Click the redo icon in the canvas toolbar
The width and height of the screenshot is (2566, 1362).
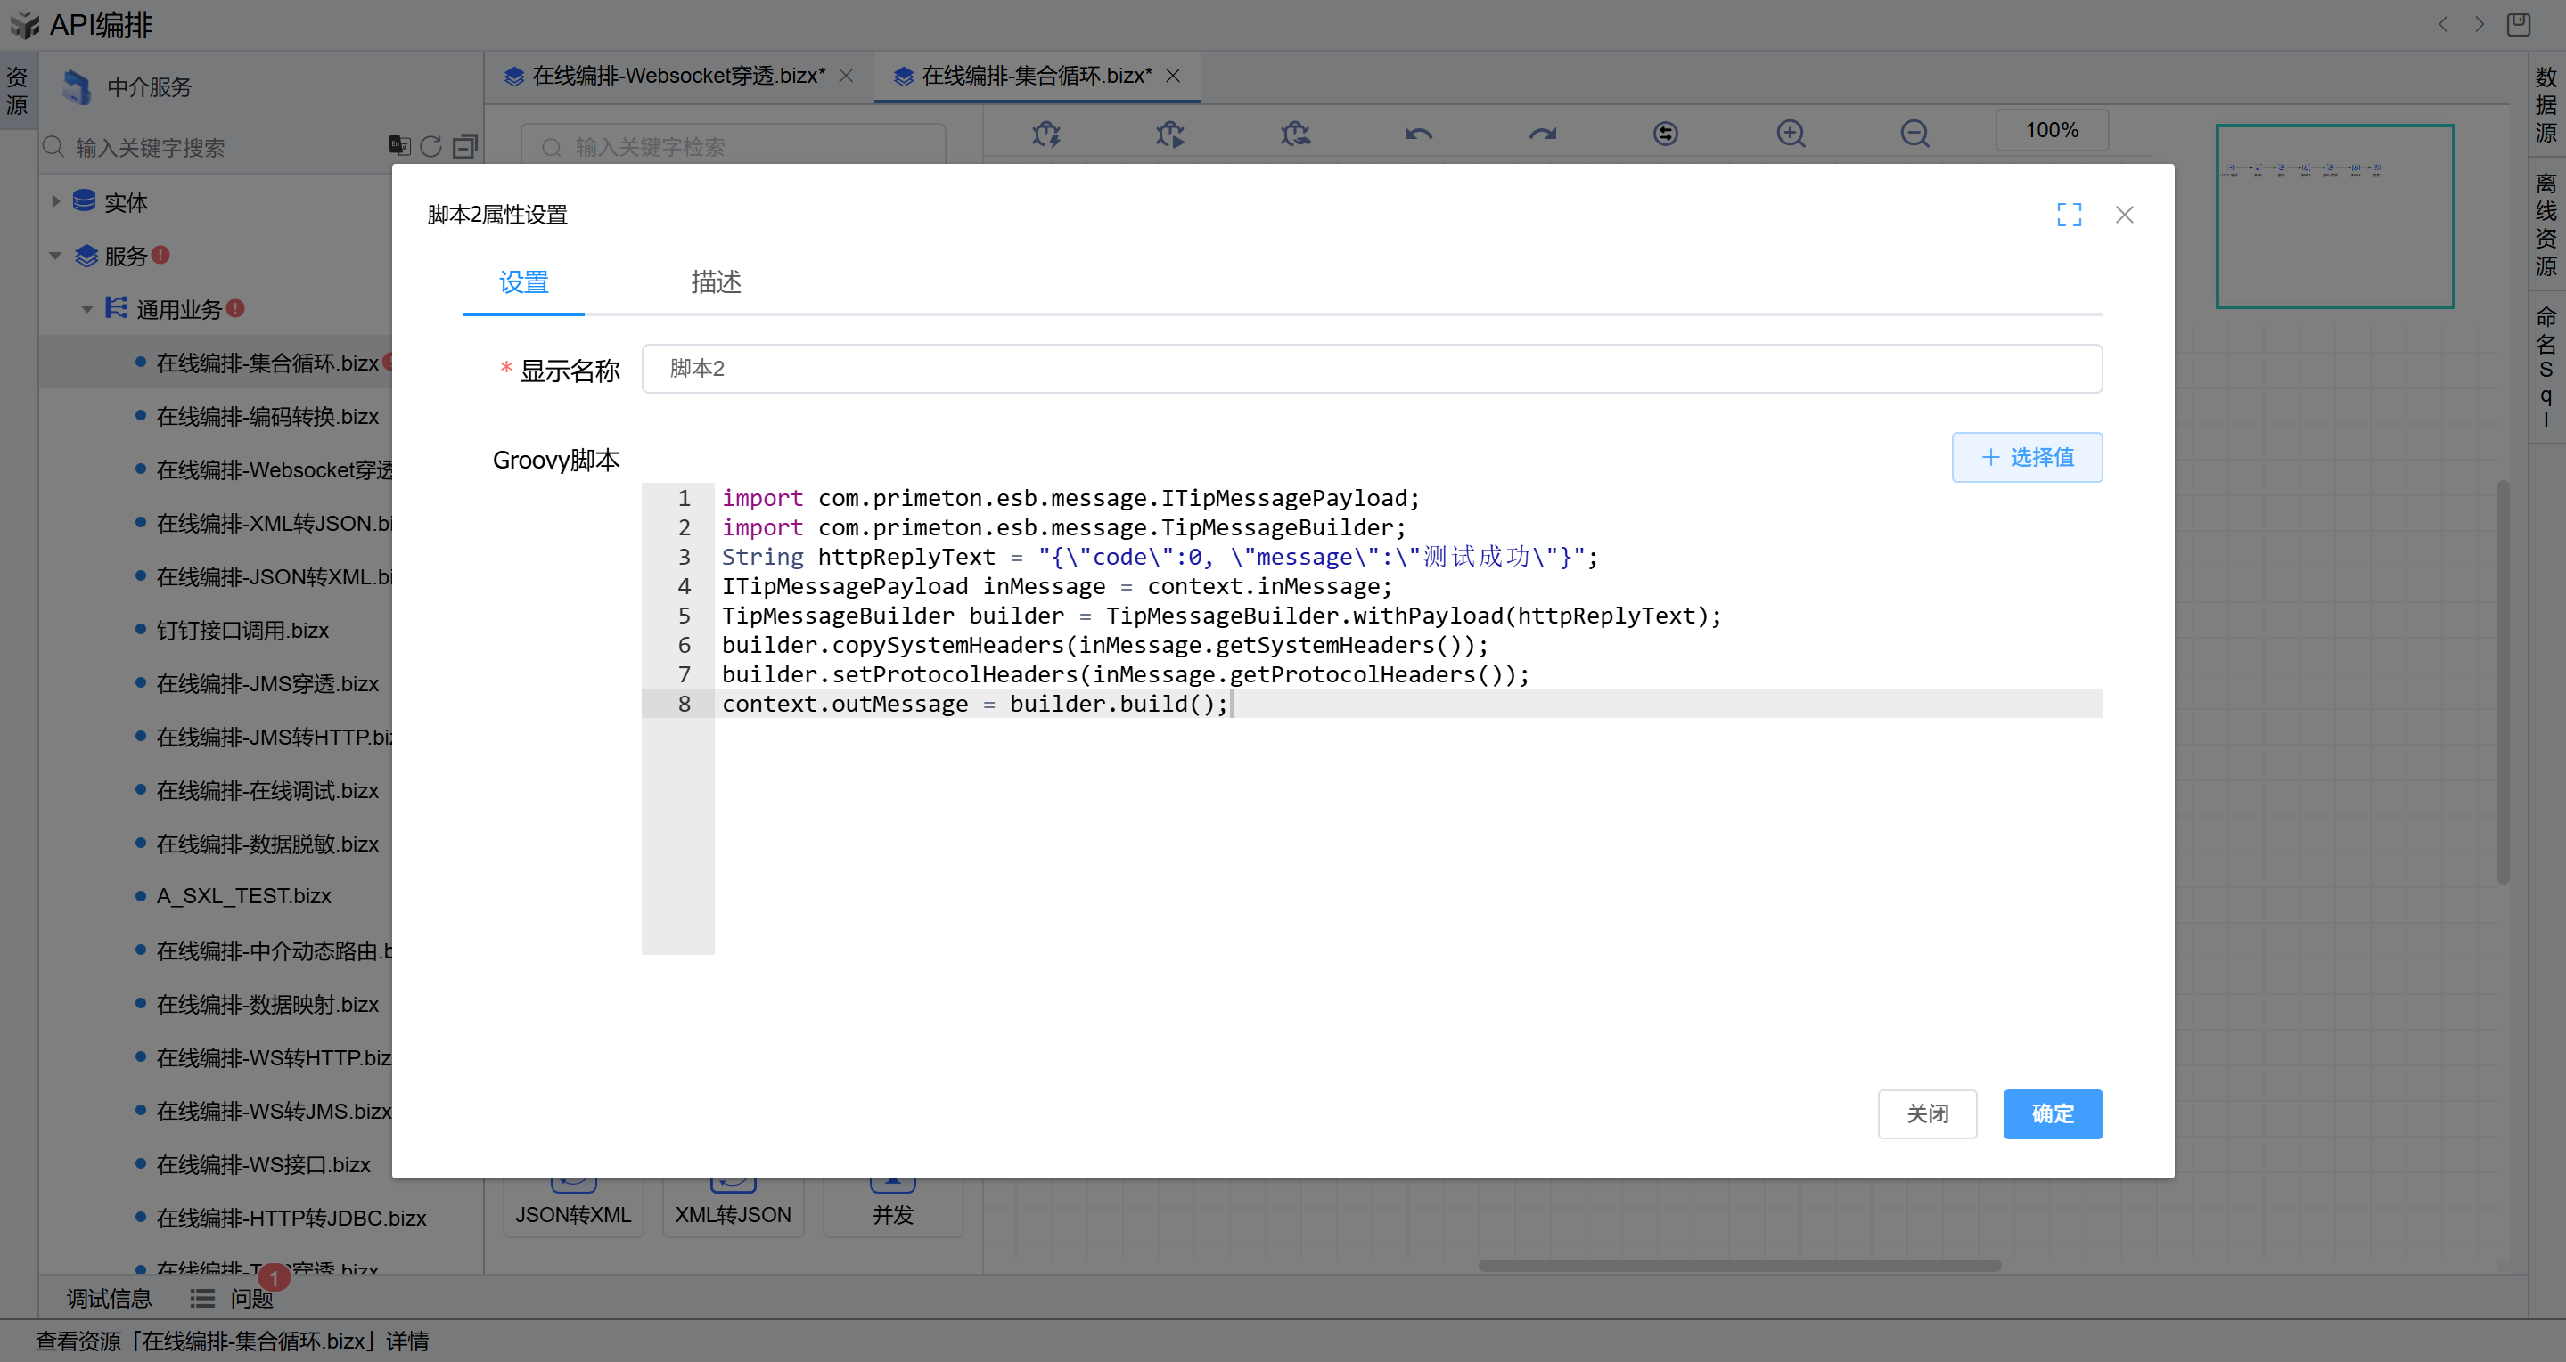coord(1542,134)
